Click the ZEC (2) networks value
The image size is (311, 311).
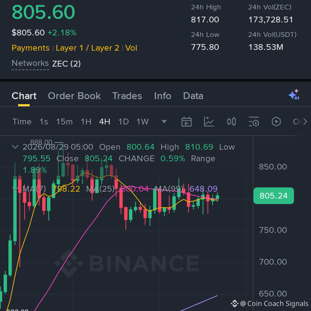(67, 64)
